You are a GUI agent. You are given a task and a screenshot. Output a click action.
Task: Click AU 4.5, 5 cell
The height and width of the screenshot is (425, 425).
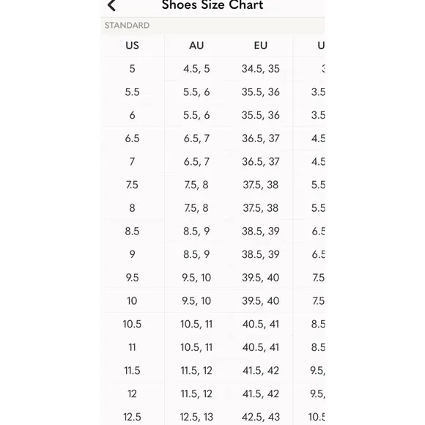pyautogui.click(x=196, y=69)
